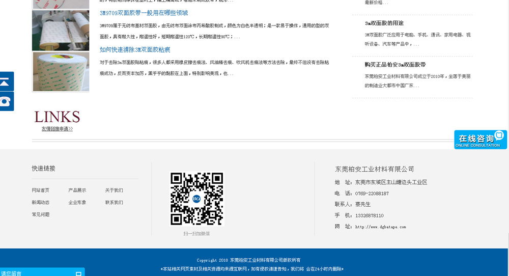Go to 产品展示 in quick links
Screen dimensions: 509x276
(x=77, y=190)
